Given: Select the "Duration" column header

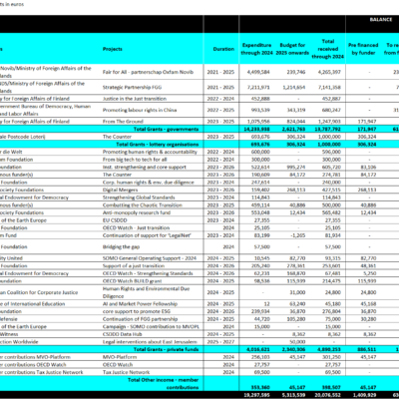Looking at the screenshot, I should (223, 49).
